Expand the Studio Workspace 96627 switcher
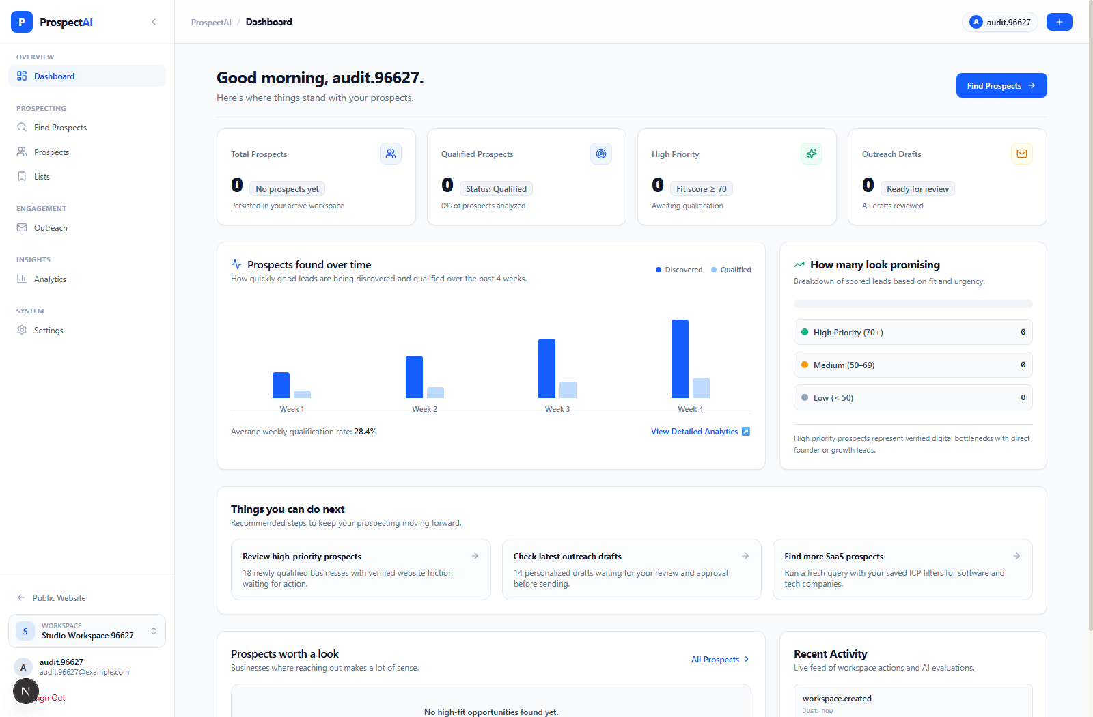Screen dimensions: 1093x717 pyautogui.click(x=87, y=631)
